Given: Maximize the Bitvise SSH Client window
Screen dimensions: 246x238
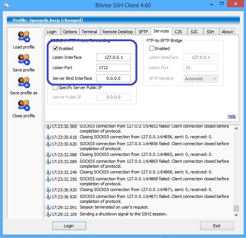Looking at the screenshot, I should coord(222,4).
